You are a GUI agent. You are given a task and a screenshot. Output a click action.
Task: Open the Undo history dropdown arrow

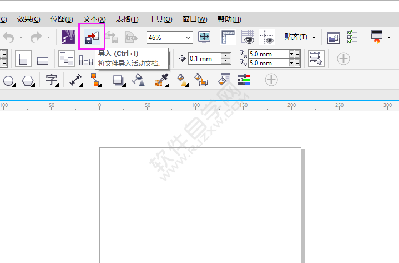[x=21, y=37]
